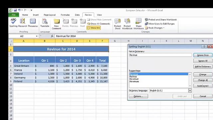This screenshot has width=213, height=120.
Task: Click Ignore Once in Spelling dialog
Action: [203, 55]
